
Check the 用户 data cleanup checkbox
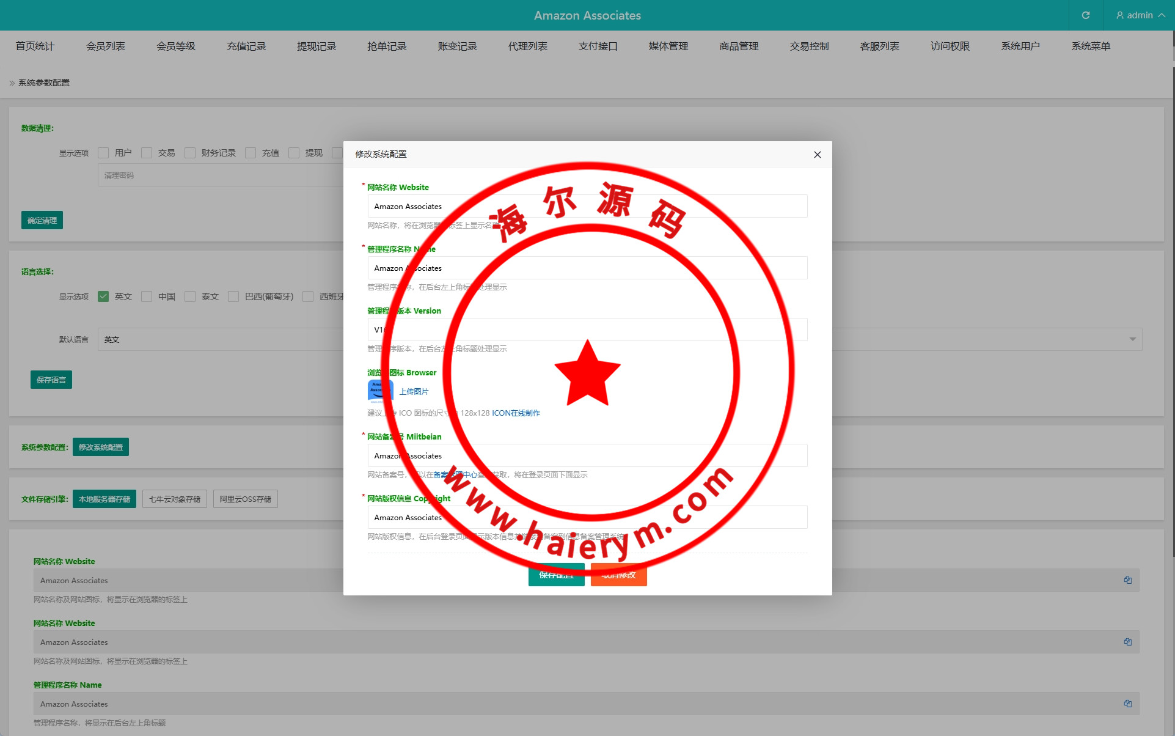(x=103, y=153)
